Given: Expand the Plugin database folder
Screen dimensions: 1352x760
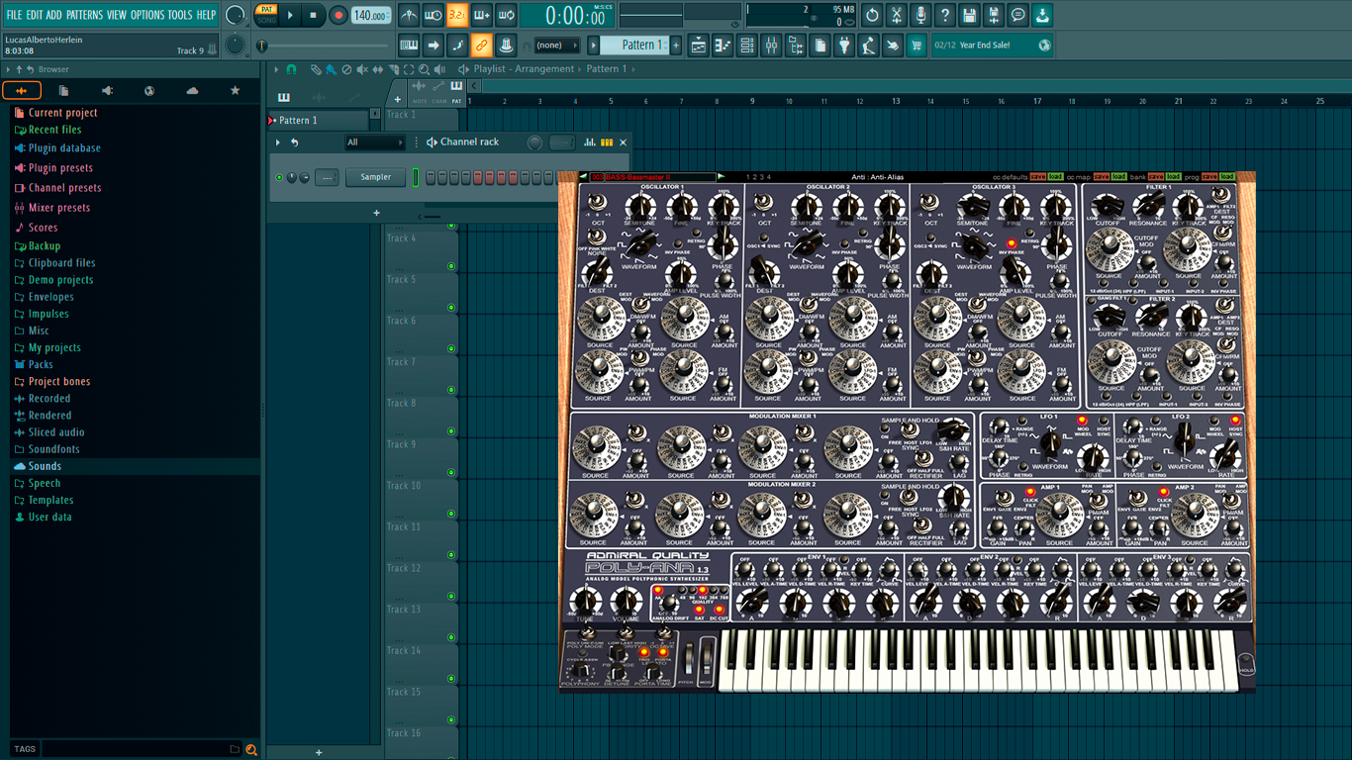Looking at the screenshot, I should (x=64, y=148).
